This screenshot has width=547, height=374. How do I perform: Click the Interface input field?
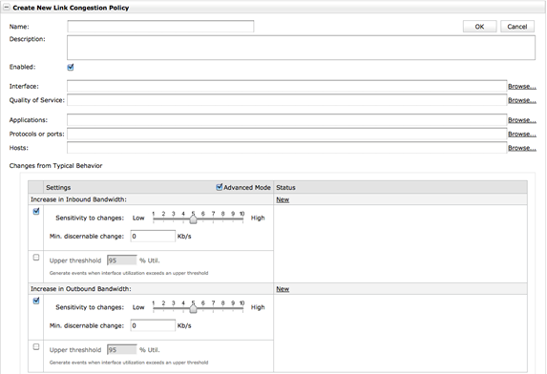tap(286, 86)
